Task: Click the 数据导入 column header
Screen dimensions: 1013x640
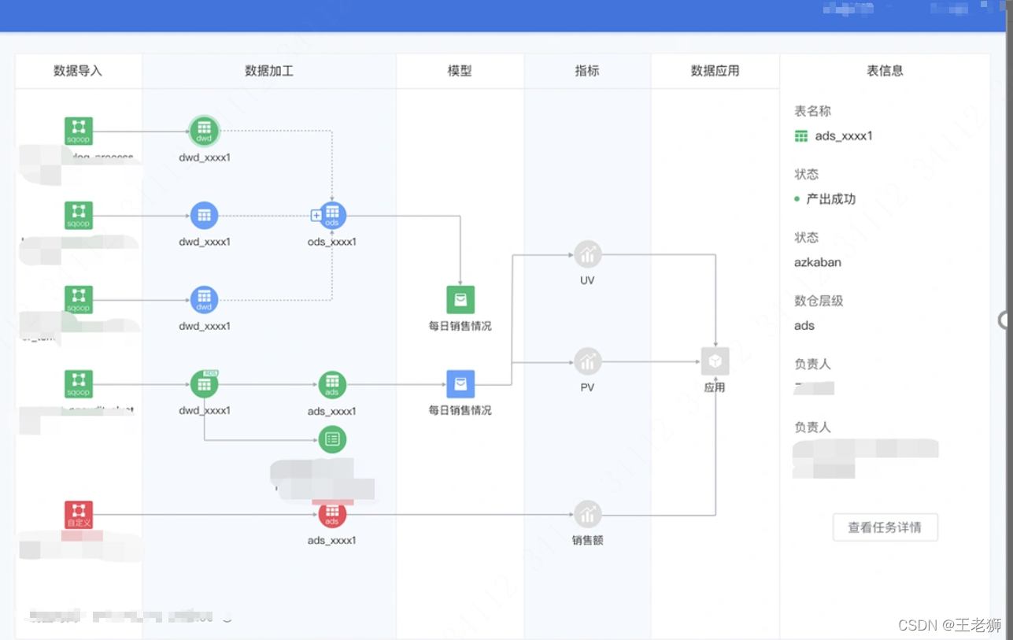Action: [x=78, y=71]
